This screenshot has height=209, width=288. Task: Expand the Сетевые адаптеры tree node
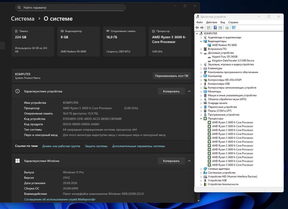tap(201, 169)
